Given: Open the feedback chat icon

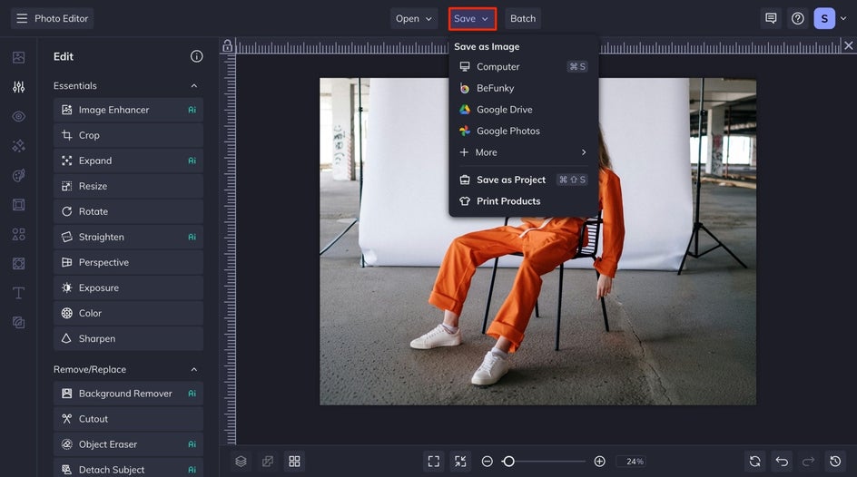Looking at the screenshot, I should tap(771, 18).
